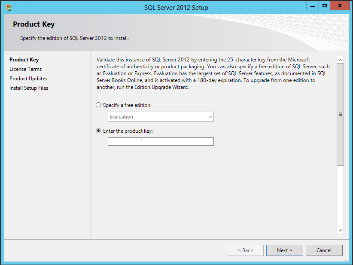The width and height of the screenshot is (353, 265).
Task: Click the disabled Back button
Action: pyautogui.click(x=245, y=250)
